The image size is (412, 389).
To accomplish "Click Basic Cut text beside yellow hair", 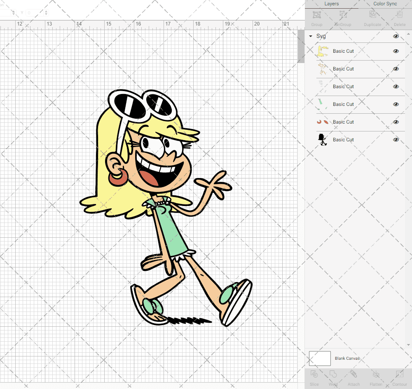I will 343,51.
